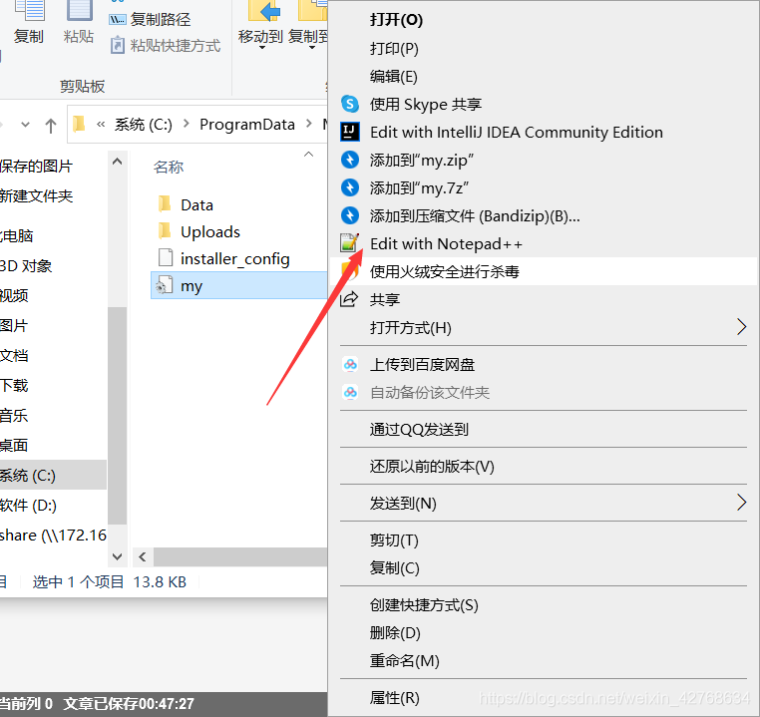Image resolution: width=760 pixels, height=717 pixels.
Task: Select the share network drive in navigation pane
Action: (53, 536)
